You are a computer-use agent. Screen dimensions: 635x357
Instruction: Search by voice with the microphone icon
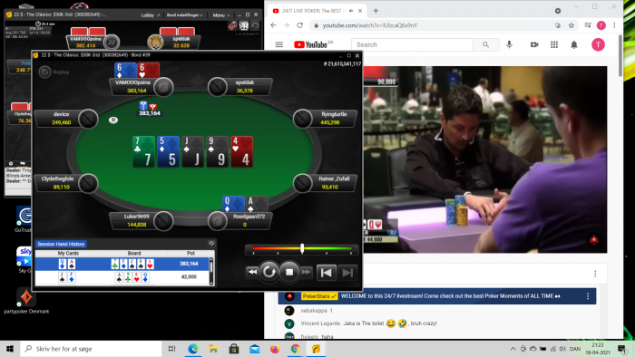[510, 44]
